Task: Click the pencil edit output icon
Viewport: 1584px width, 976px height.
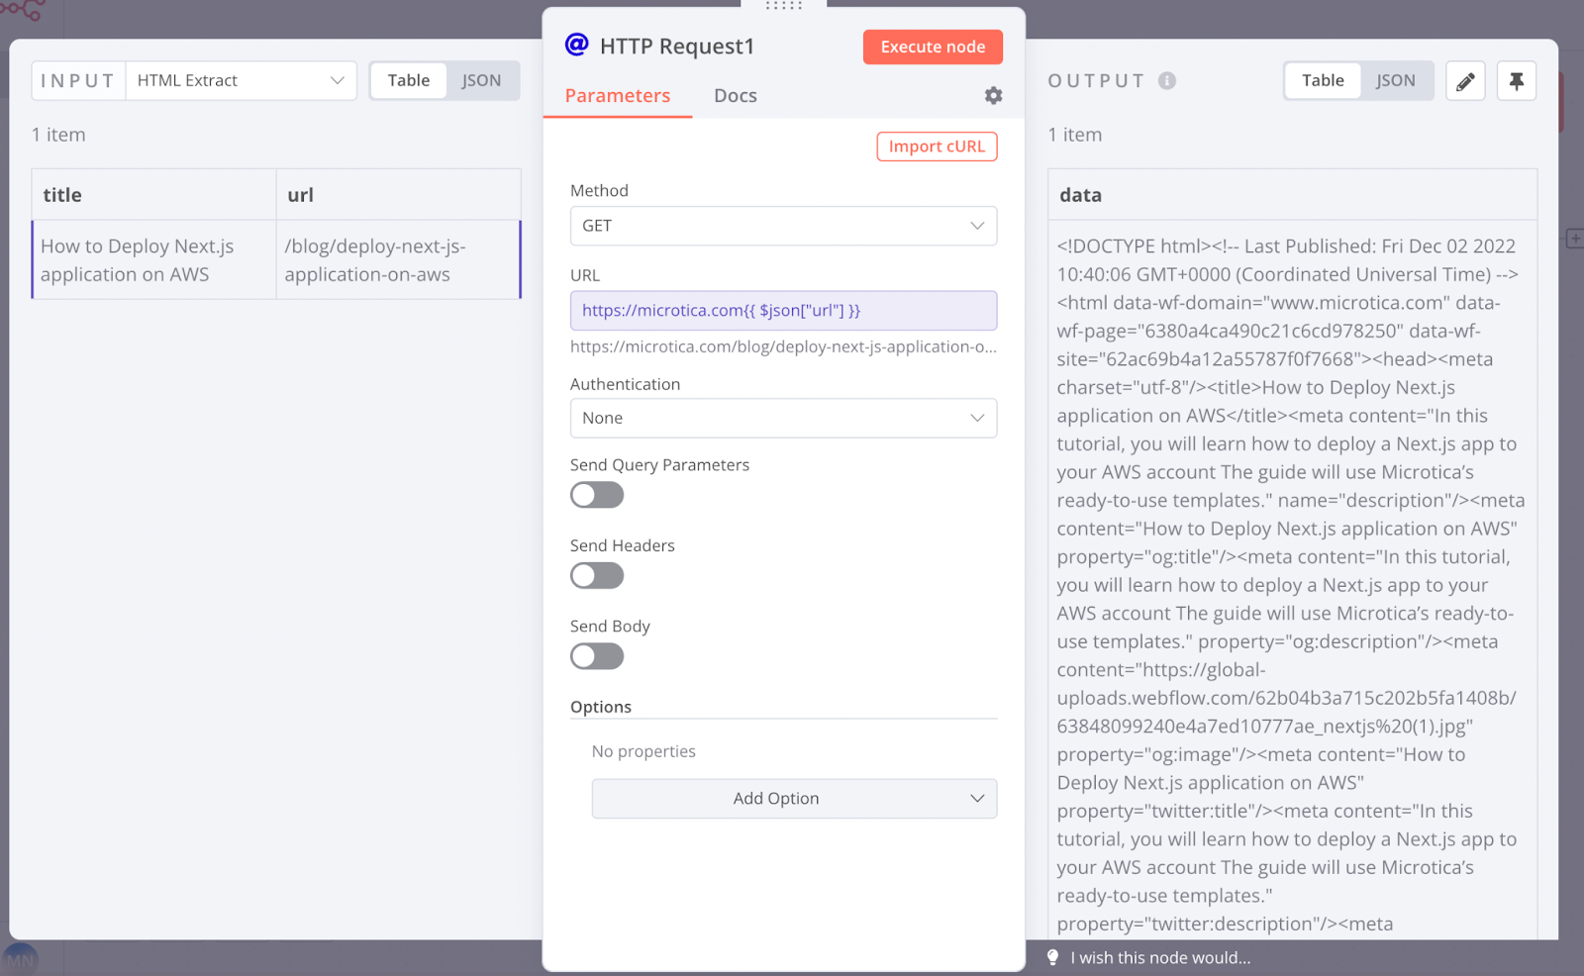Action: (1465, 81)
